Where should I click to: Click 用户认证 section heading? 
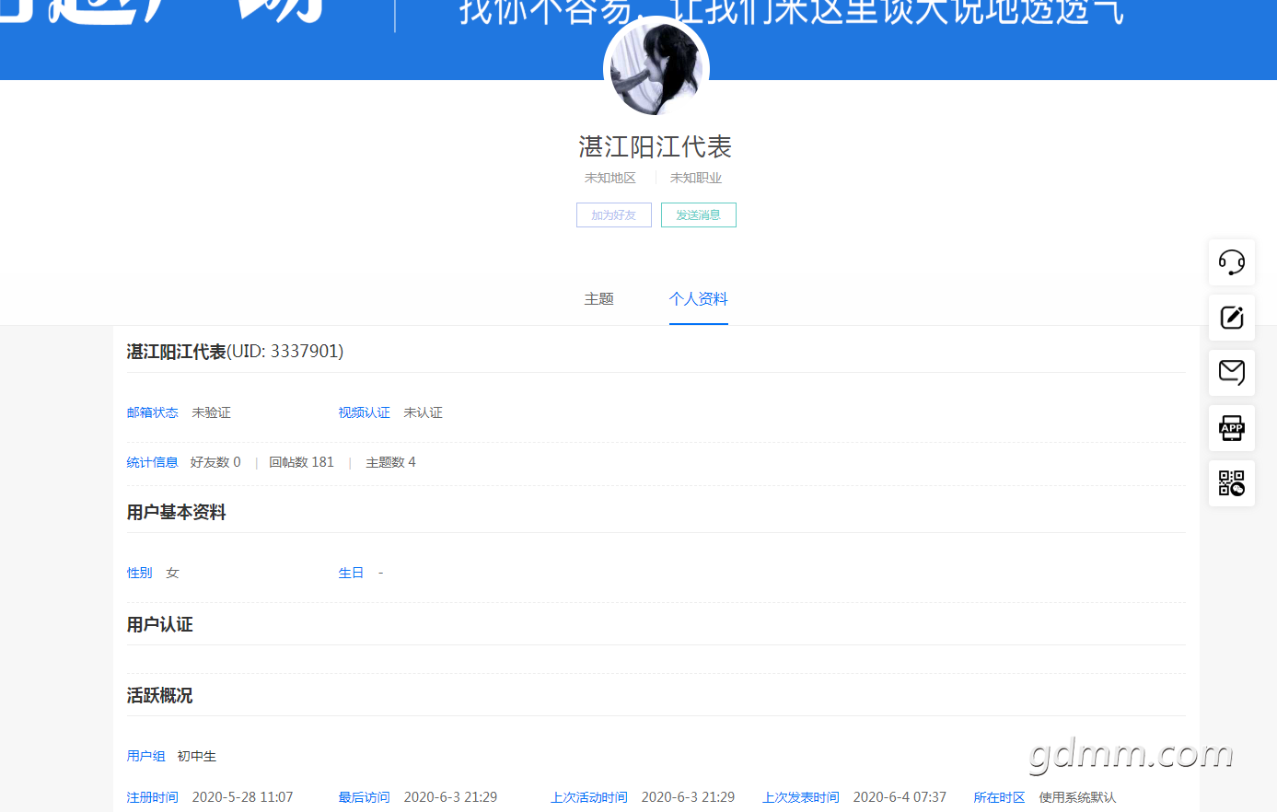point(160,625)
